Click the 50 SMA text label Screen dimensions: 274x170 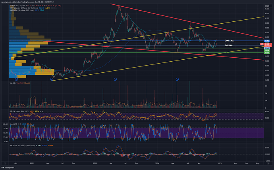pyautogui.click(x=229, y=45)
